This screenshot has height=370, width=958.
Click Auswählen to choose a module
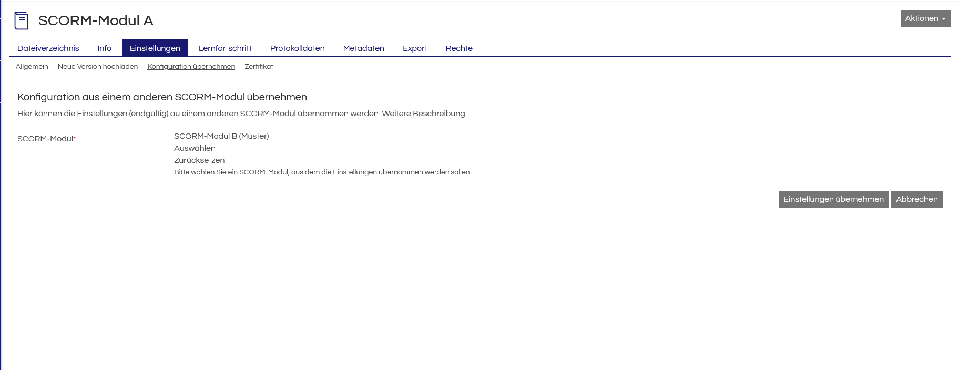coord(195,148)
